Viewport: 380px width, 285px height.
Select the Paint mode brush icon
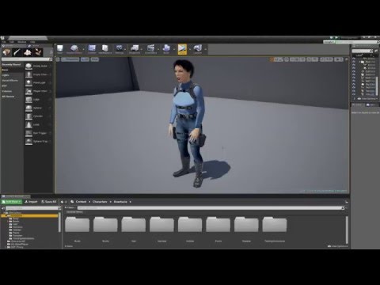pyautogui.click(x=17, y=52)
